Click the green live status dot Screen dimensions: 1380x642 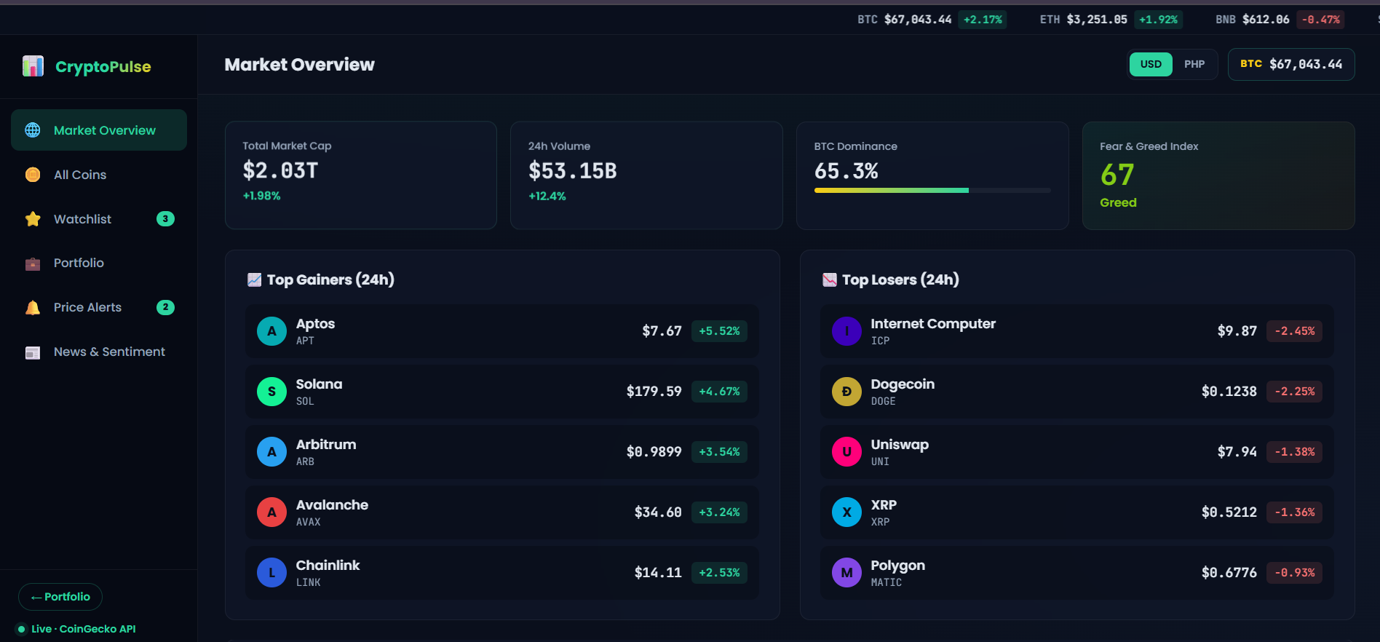[21, 630]
